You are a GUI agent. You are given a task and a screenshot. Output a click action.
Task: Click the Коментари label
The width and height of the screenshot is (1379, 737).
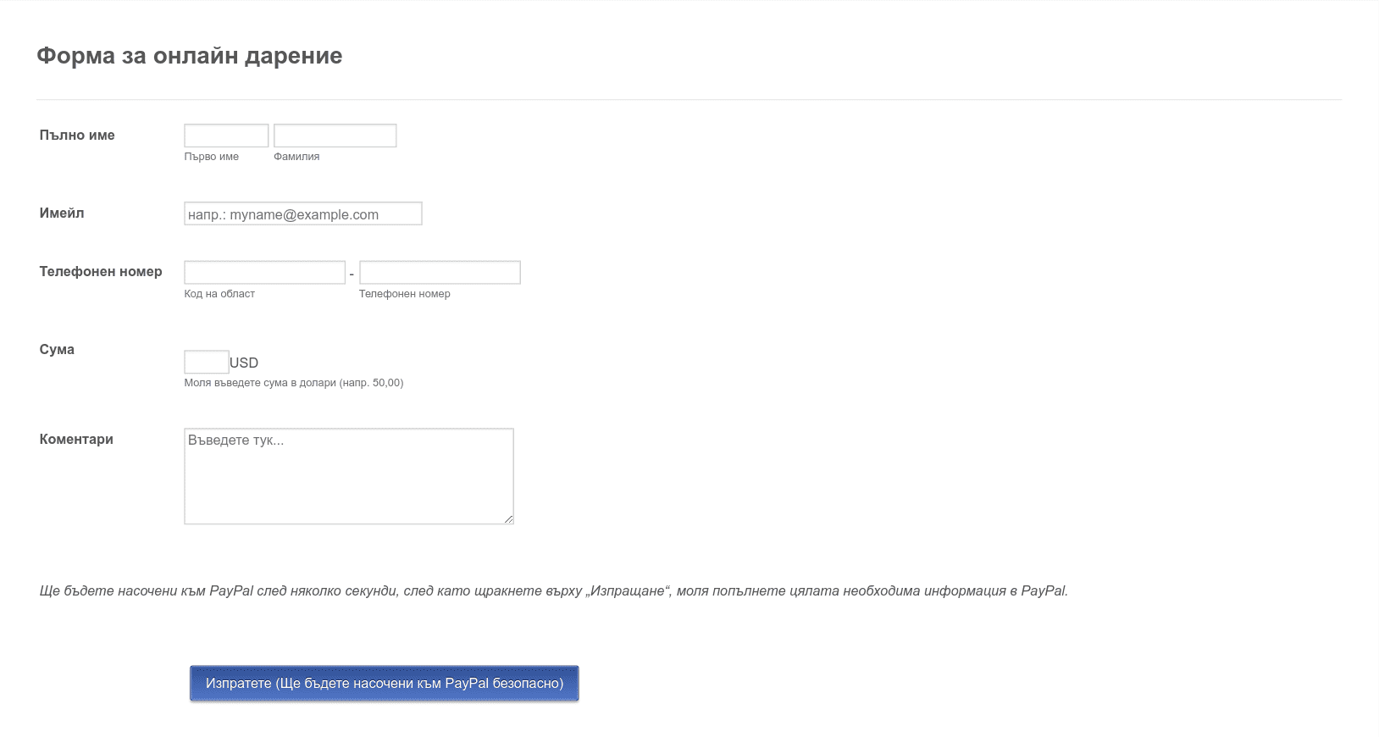point(76,440)
